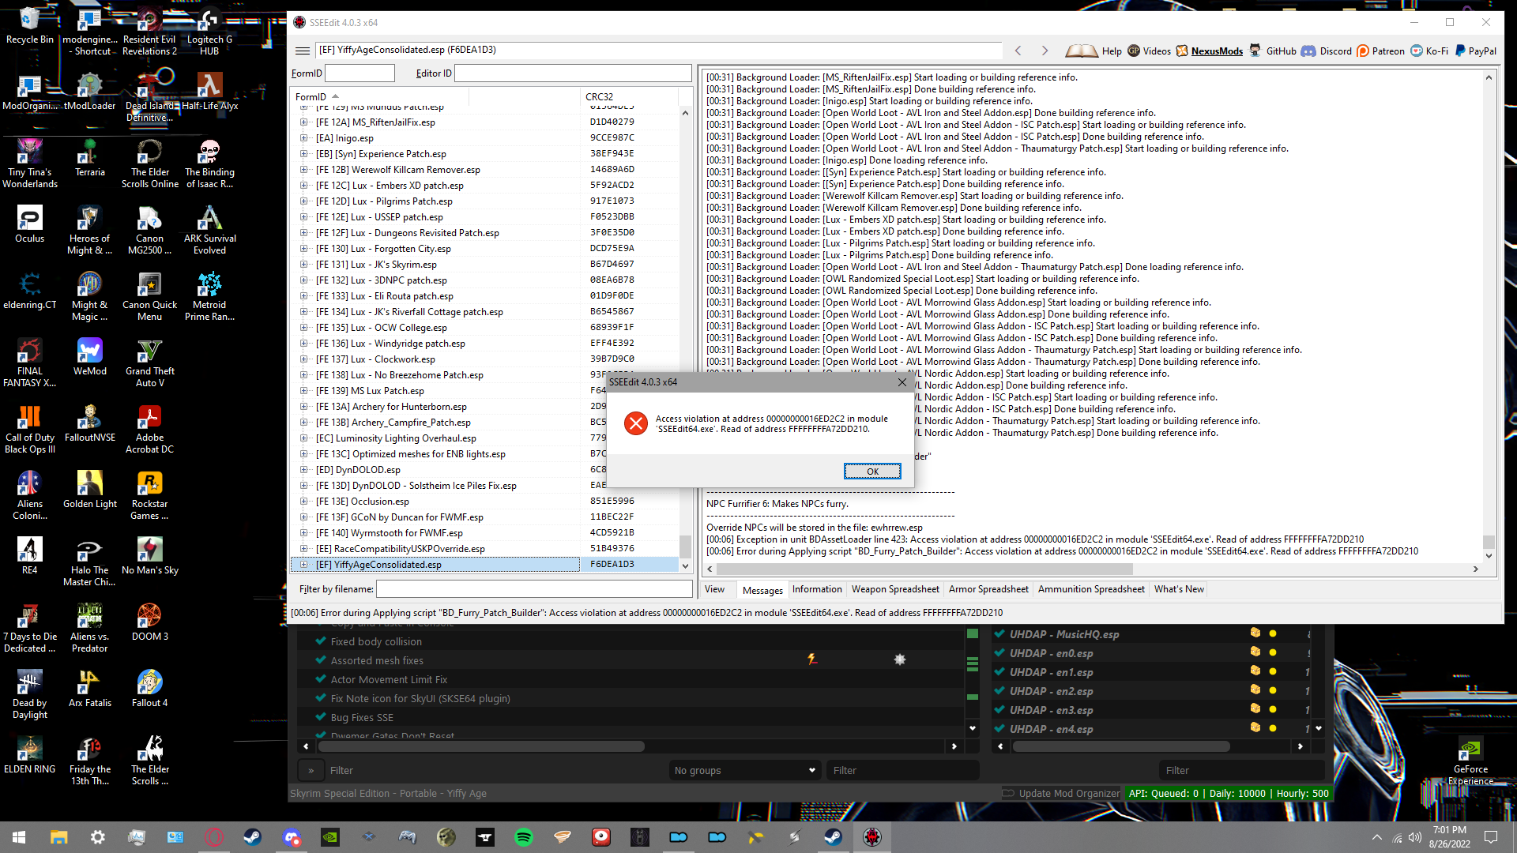Image resolution: width=1517 pixels, height=853 pixels.
Task: Click the forward navigation arrow in SSEEdit
Action: pyautogui.click(x=1045, y=51)
